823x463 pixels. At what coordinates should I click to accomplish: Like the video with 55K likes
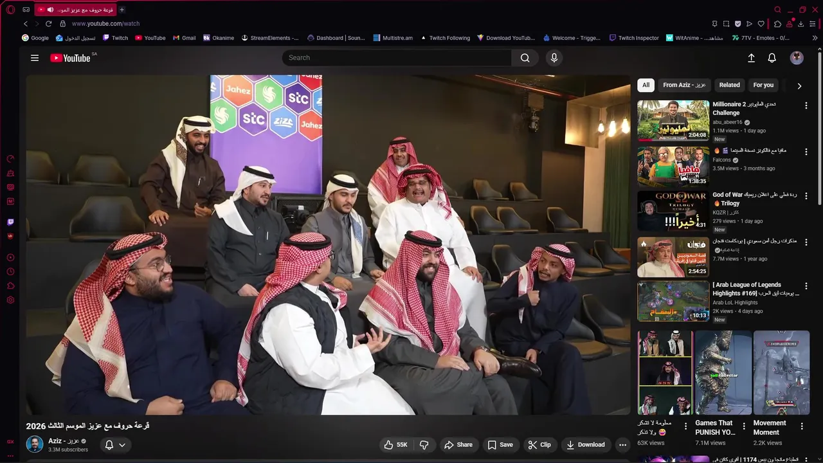click(395, 445)
